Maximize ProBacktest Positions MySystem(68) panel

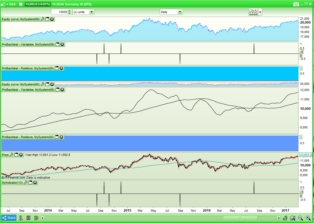tap(57, 137)
